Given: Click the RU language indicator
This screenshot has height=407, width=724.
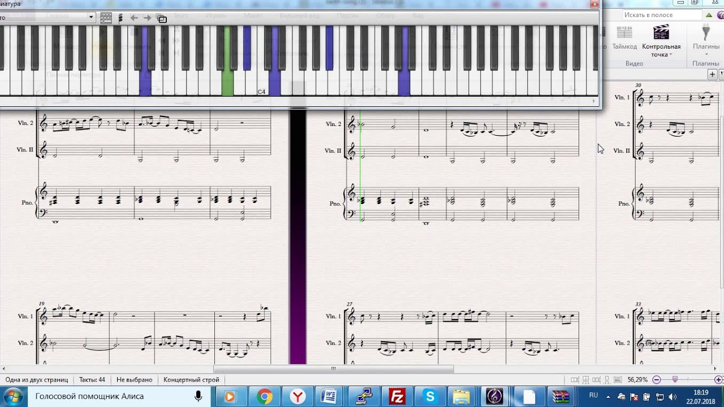Looking at the screenshot, I should tap(593, 395).
